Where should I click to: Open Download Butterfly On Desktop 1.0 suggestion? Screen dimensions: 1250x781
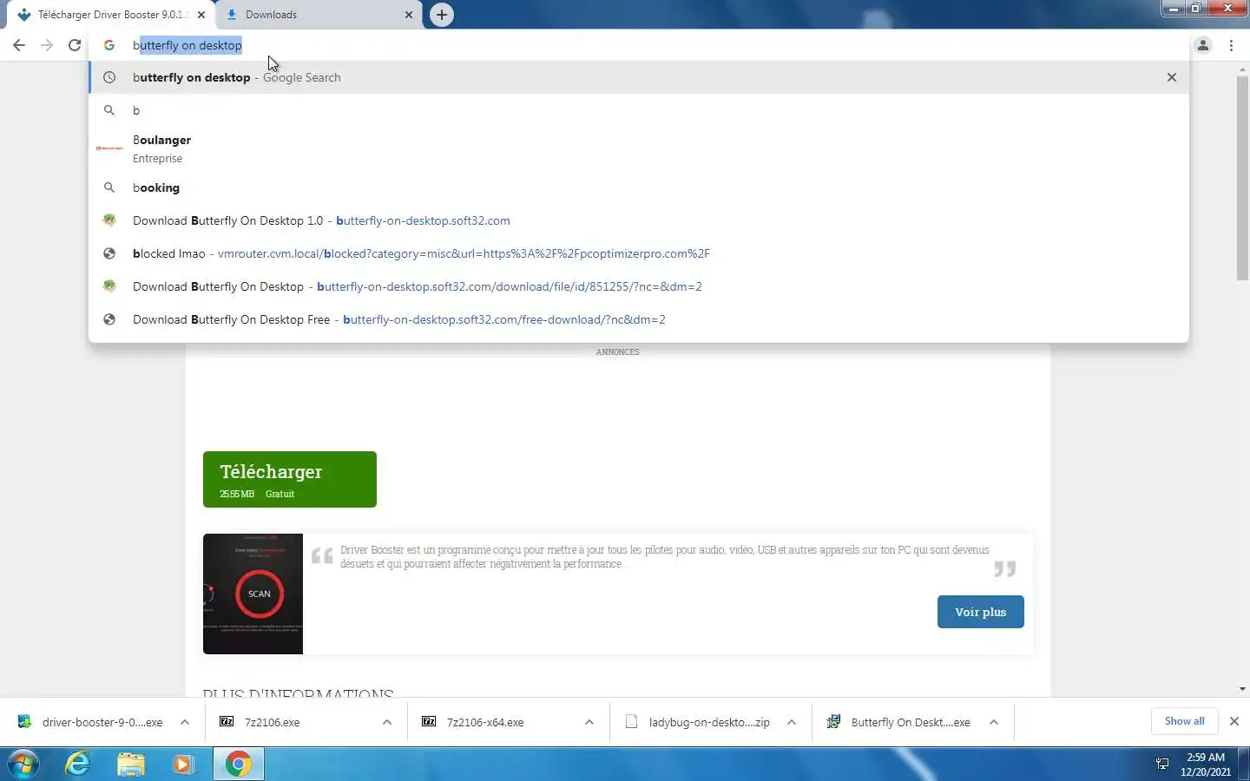coord(639,220)
